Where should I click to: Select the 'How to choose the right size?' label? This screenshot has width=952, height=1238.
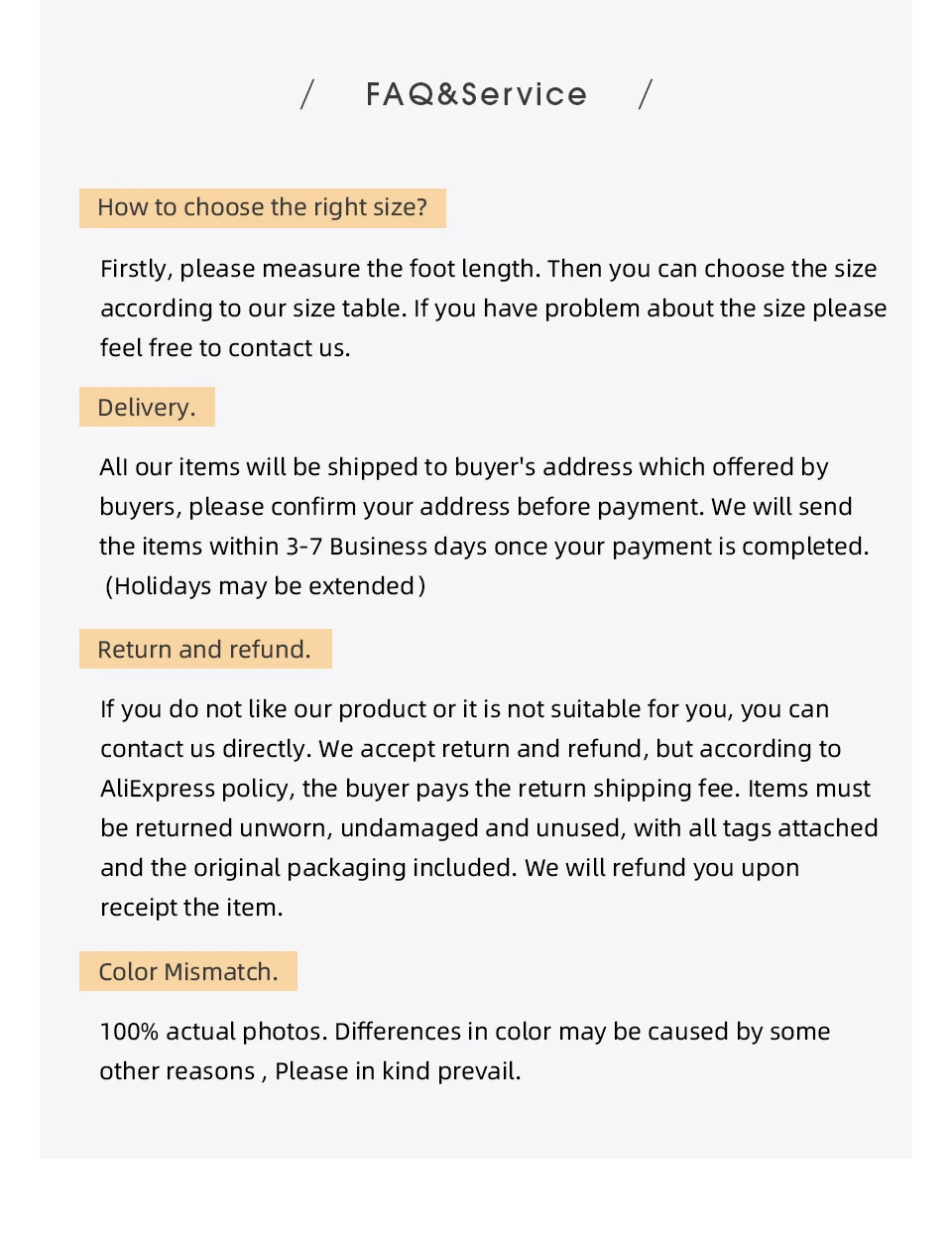point(263,207)
